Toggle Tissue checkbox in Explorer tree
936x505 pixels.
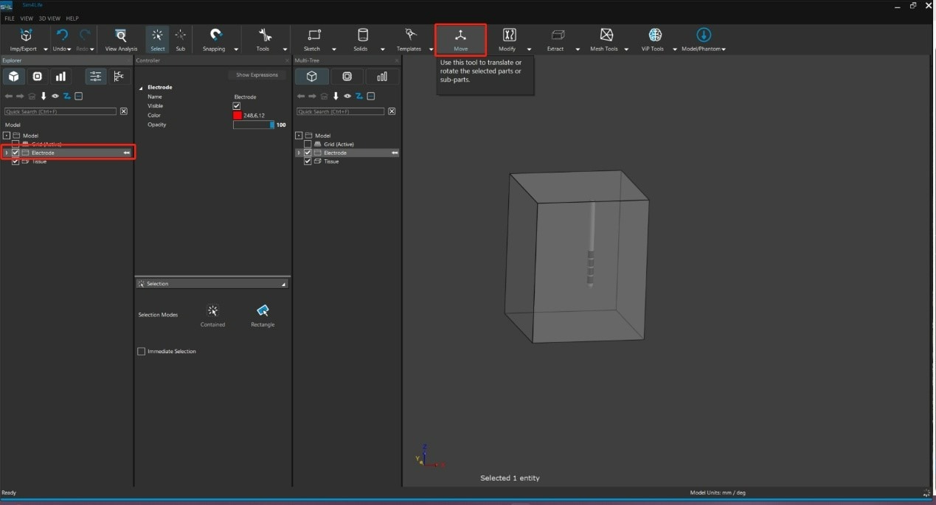[x=15, y=161]
